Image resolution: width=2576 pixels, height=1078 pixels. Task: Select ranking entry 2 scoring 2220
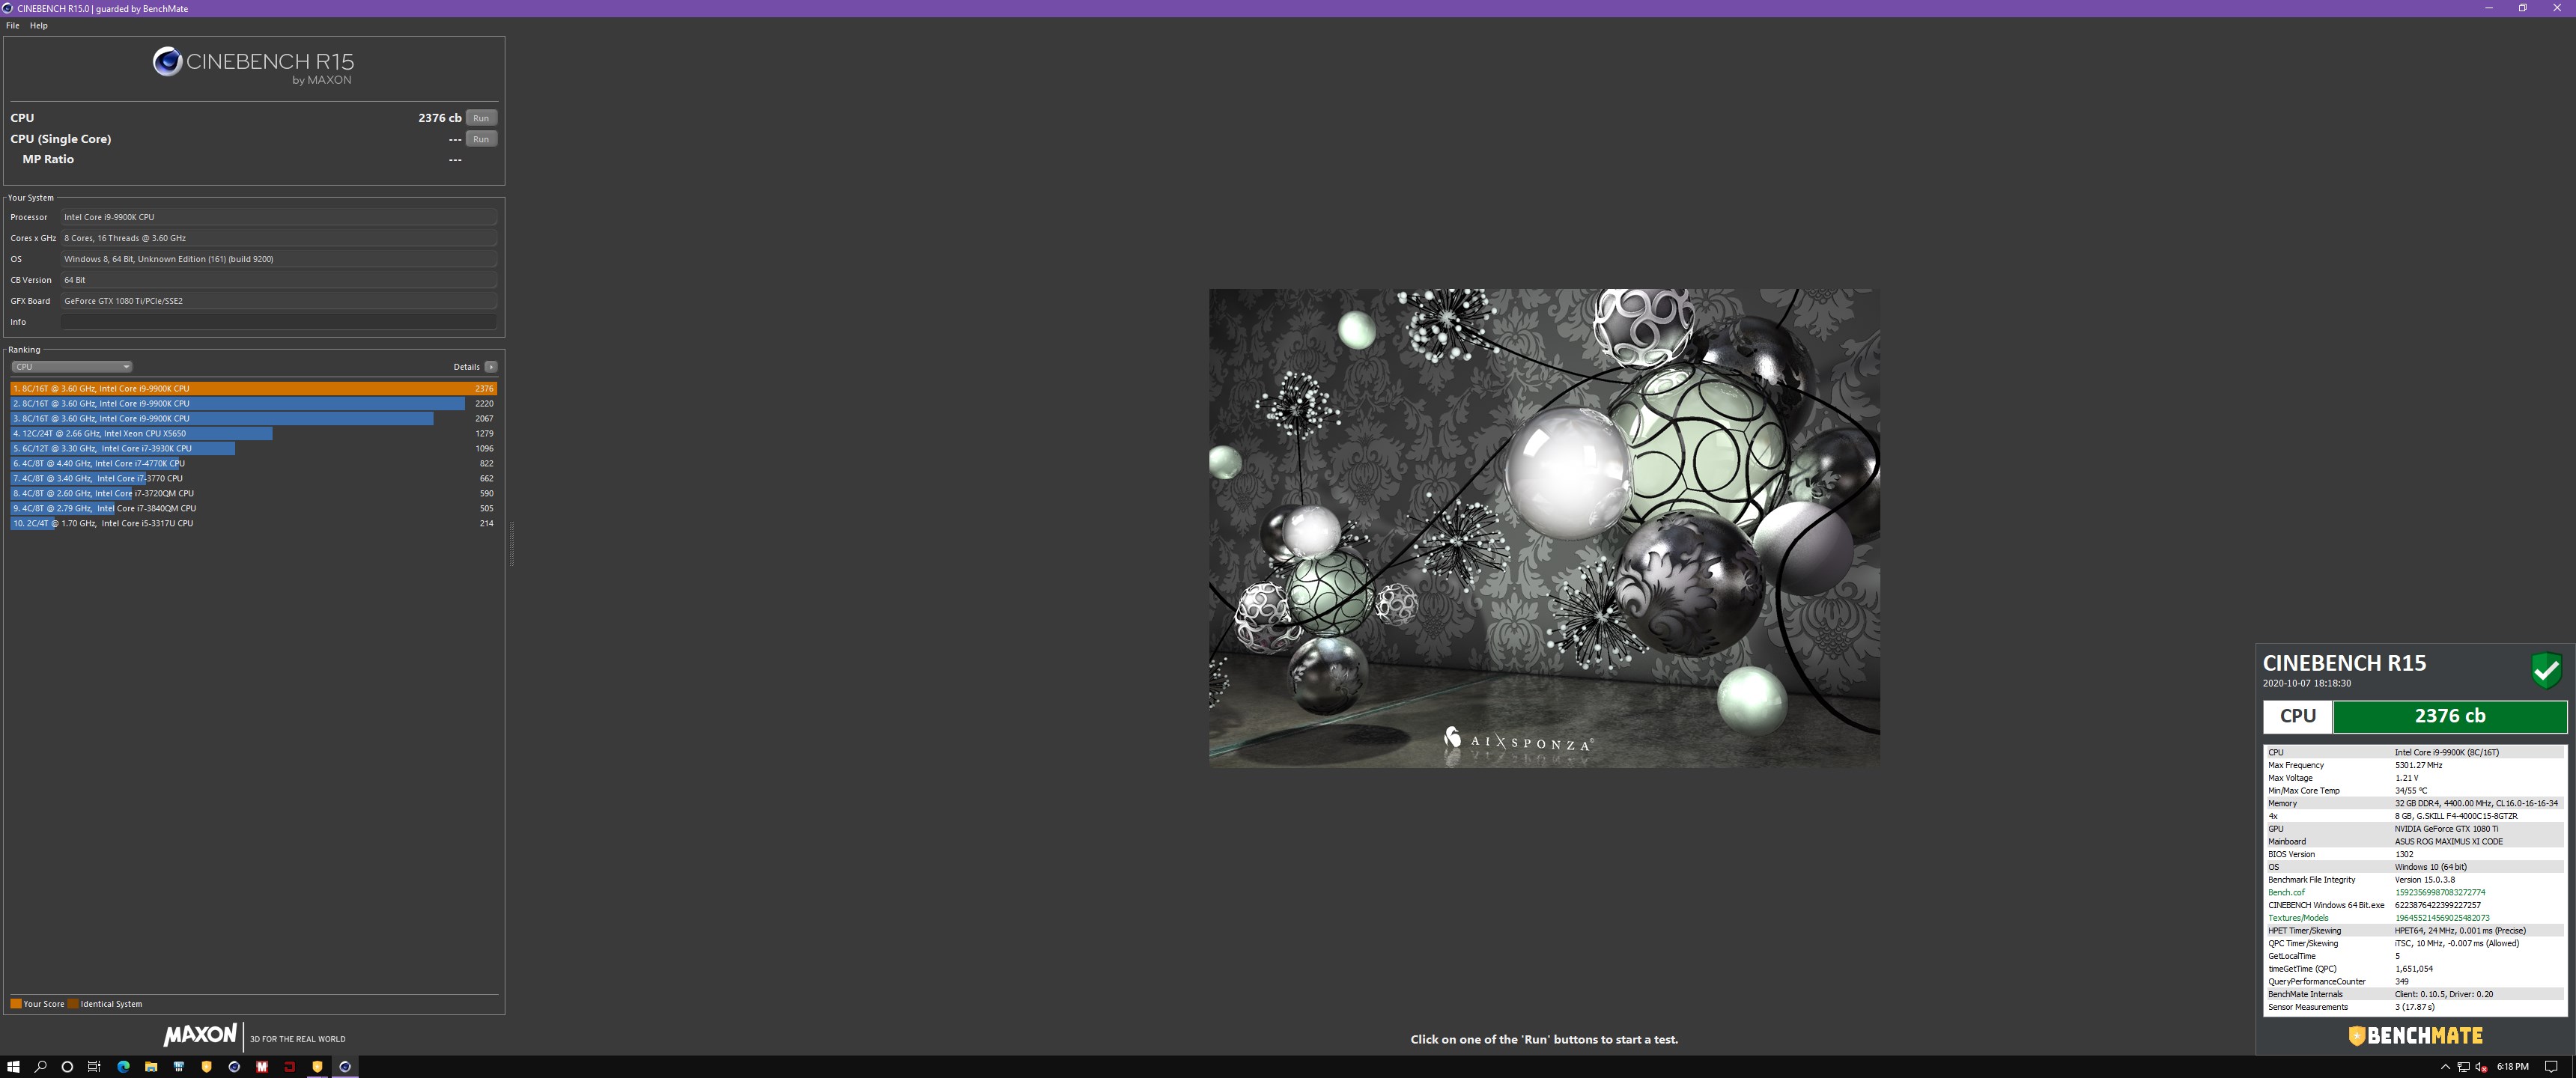254,404
